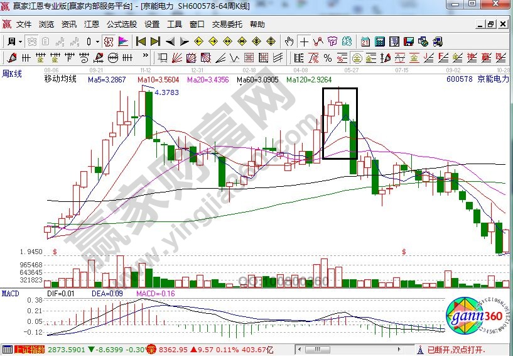Click the hand pan tool icon
Viewport: 513px width, 356px height.
pyautogui.click(x=289, y=42)
